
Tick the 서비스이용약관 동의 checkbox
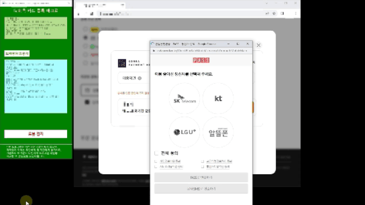click(156, 166)
